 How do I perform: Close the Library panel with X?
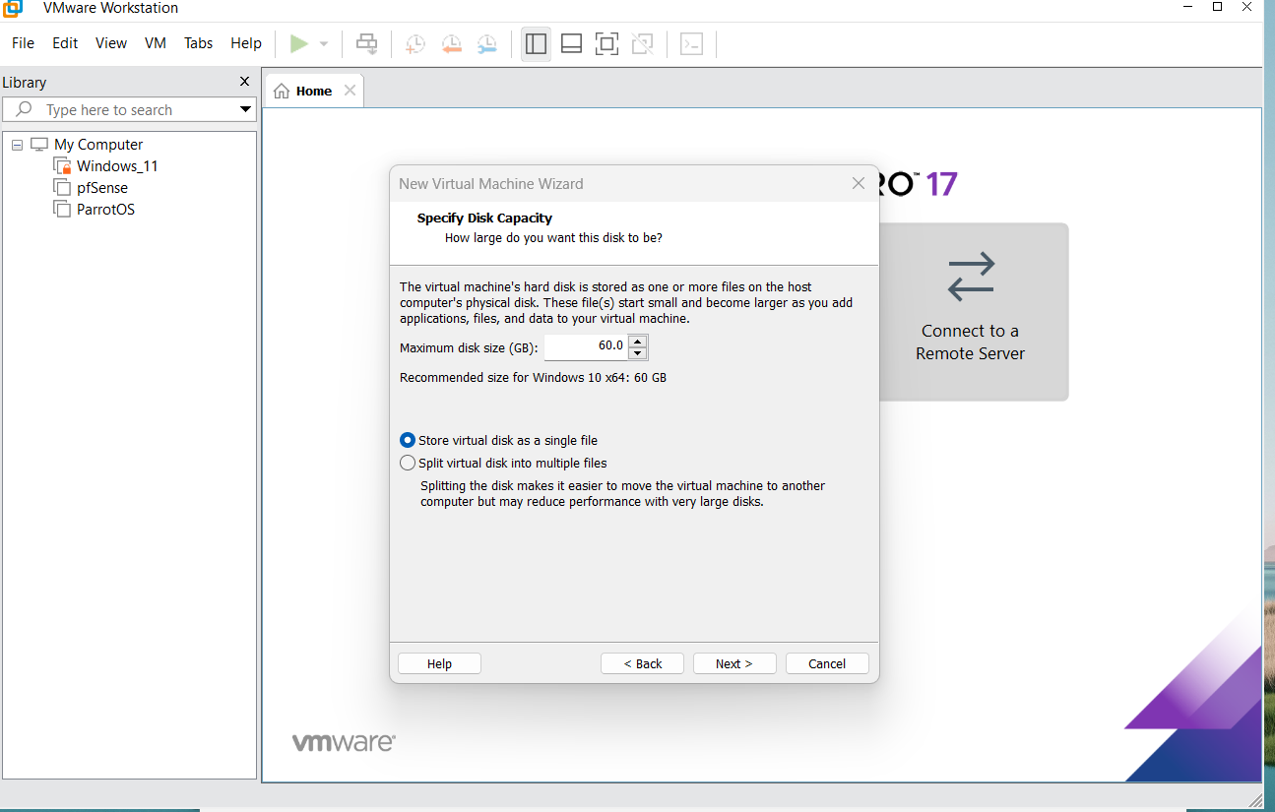245,82
